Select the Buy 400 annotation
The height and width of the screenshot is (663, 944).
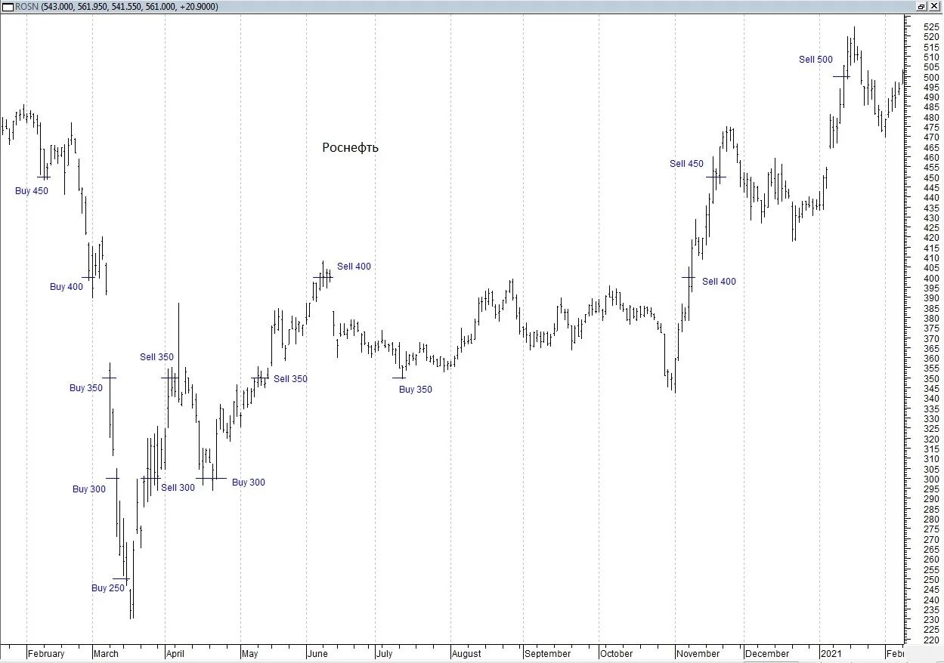[67, 287]
